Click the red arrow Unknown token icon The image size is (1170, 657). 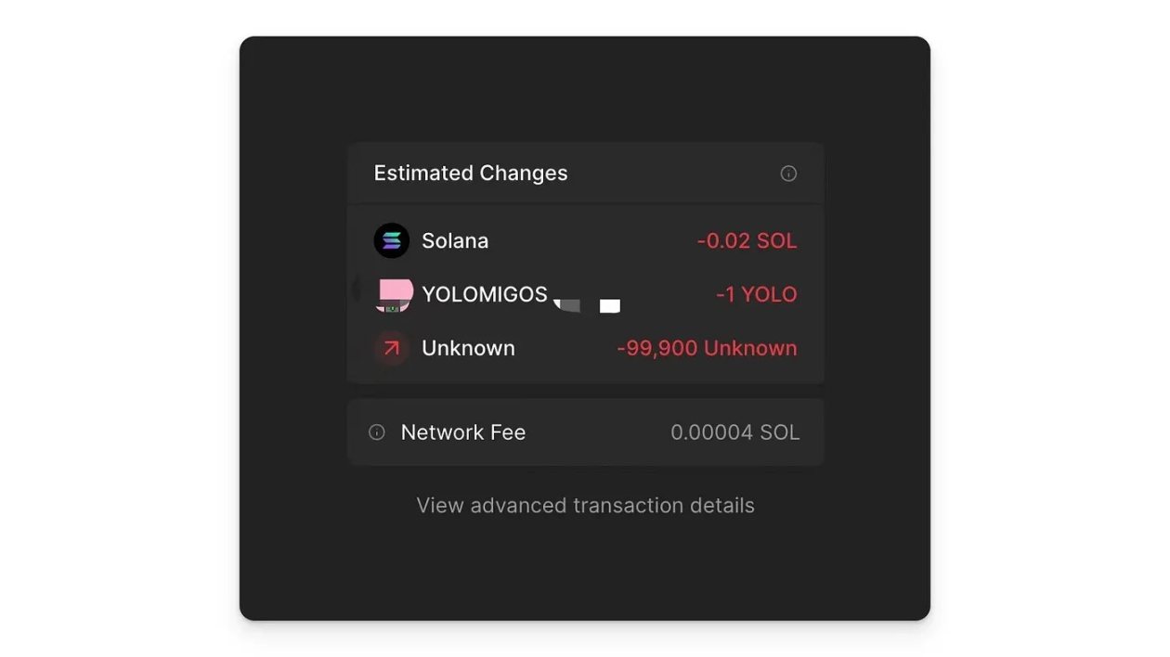392,348
